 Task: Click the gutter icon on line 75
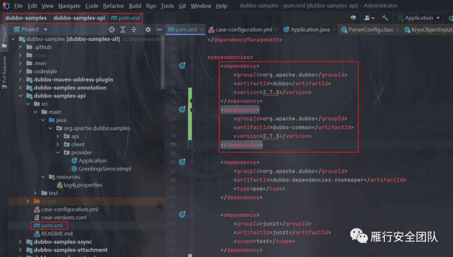coord(182,110)
